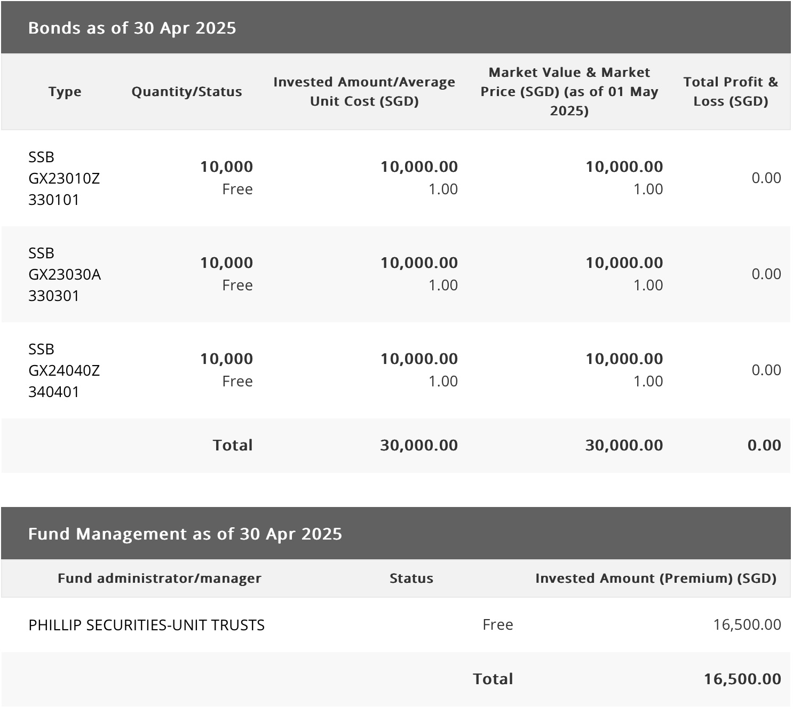This screenshot has height=713, width=793.
Task: Select quantity 10,000 in the GX23010Z row
Action: [226, 167]
